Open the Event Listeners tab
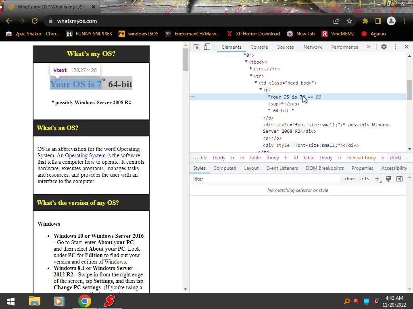Image resolution: width=413 pixels, height=309 pixels. click(282, 168)
